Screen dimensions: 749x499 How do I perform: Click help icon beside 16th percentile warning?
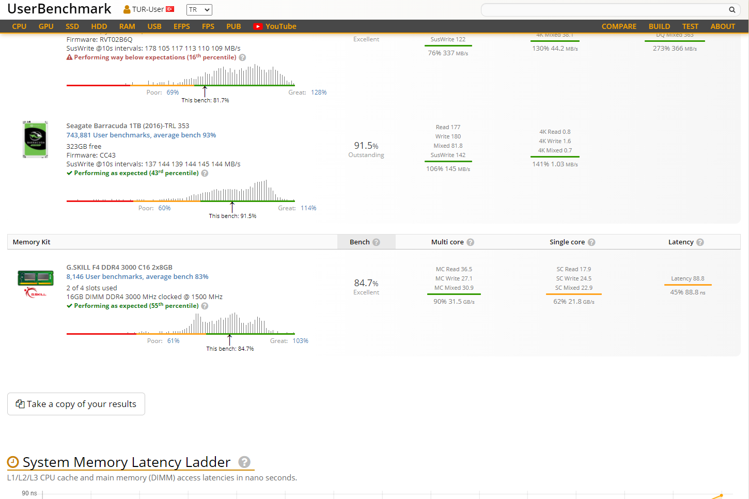[x=242, y=58]
